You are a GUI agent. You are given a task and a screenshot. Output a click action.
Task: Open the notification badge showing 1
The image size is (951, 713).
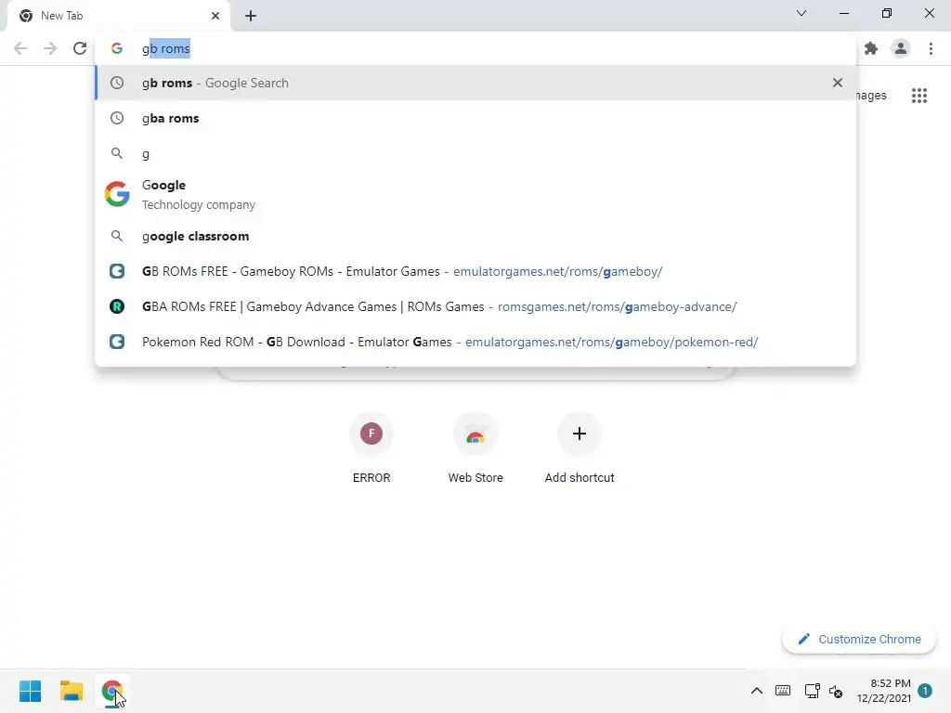coord(925,691)
